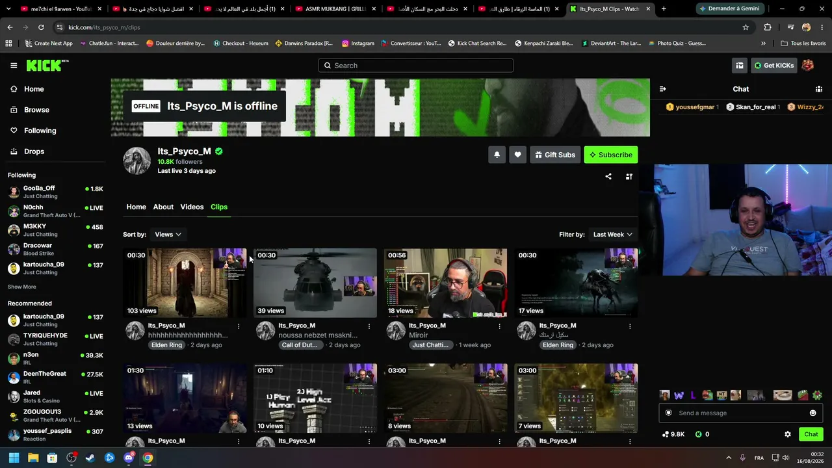Open the Videos tab
The image size is (832, 468).
(x=192, y=207)
